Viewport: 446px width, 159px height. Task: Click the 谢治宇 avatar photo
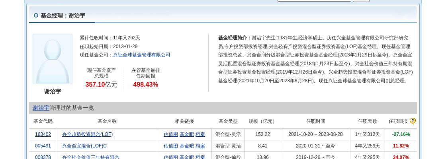click(53, 59)
